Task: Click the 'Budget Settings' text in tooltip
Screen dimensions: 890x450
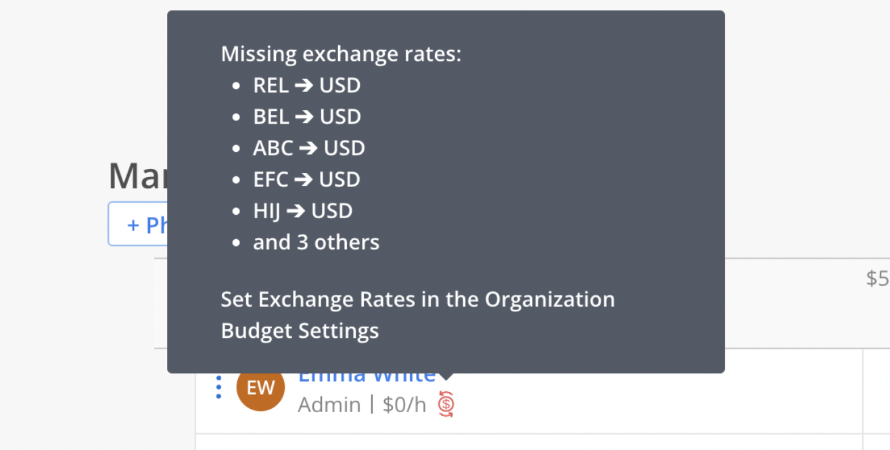Action: (x=300, y=331)
